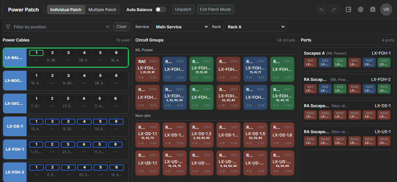Select the LX-DS-1 power cable label
Viewport: 397px width, 182px height.
tap(15, 126)
